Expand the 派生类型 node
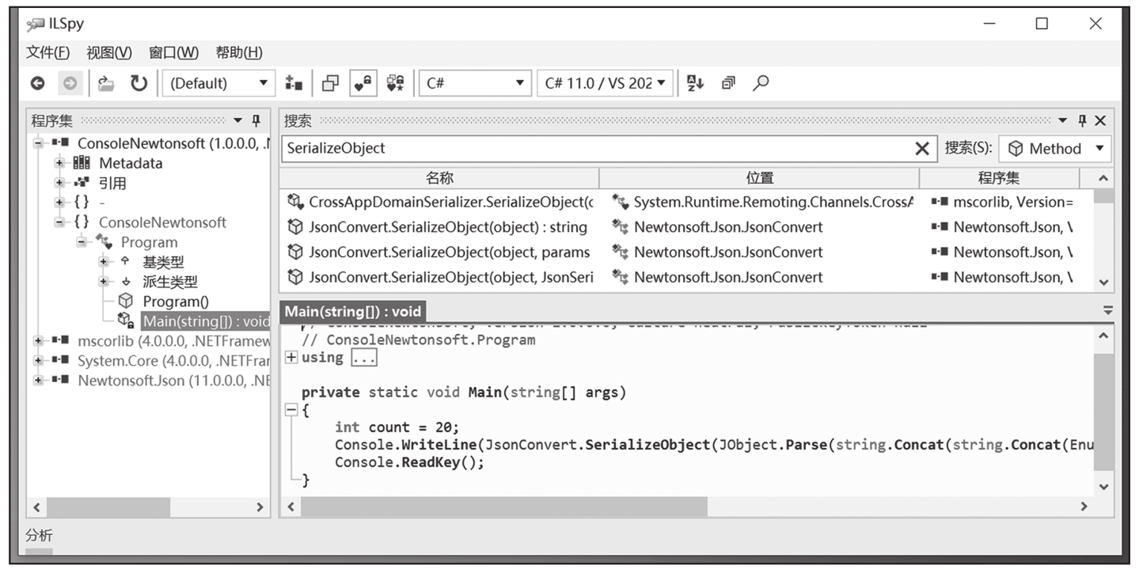 (x=104, y=281)
